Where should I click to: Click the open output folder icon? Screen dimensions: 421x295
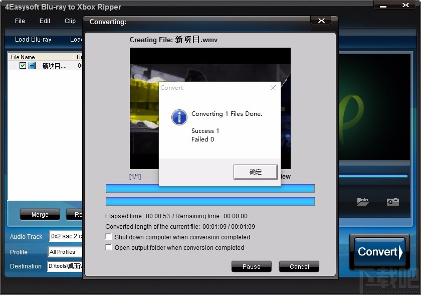362,201
